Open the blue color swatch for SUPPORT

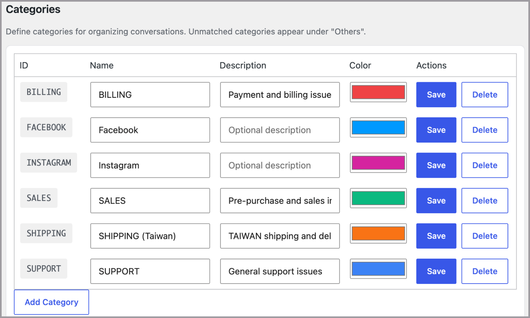(378, 269)
